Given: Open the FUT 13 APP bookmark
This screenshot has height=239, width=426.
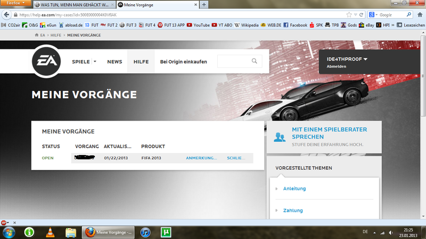Looking at the screenshot, I should [171, 25].
